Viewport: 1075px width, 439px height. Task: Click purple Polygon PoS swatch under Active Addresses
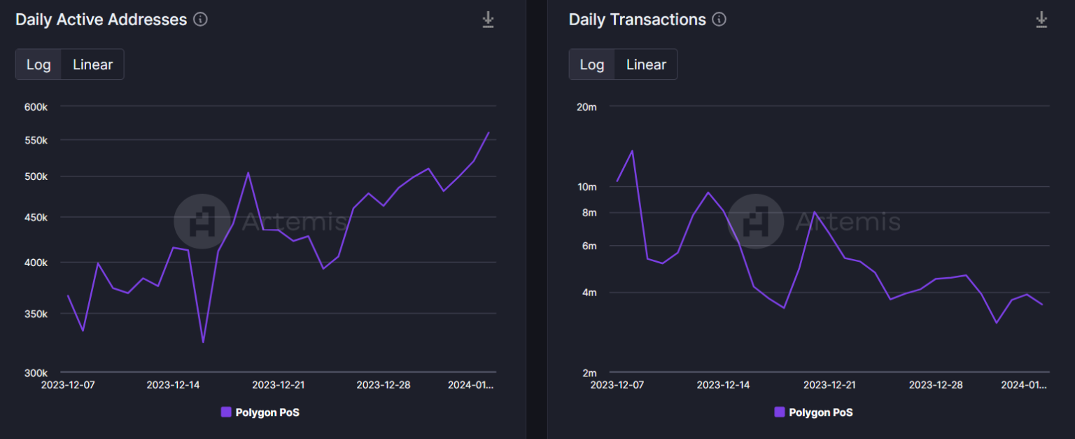226,412
